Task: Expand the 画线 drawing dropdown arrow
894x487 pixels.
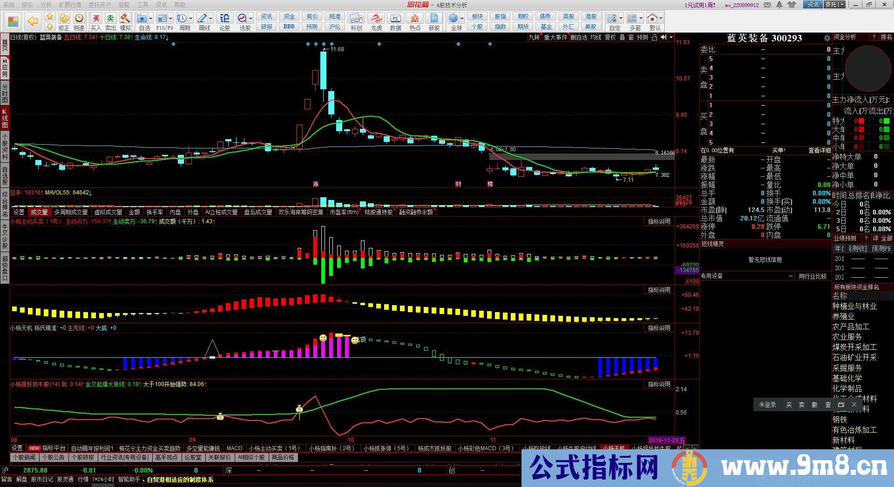Action: pos(211,19)
